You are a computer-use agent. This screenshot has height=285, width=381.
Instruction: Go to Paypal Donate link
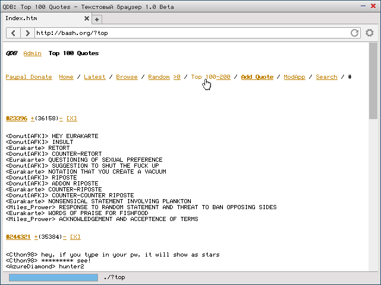coord(29,77)
